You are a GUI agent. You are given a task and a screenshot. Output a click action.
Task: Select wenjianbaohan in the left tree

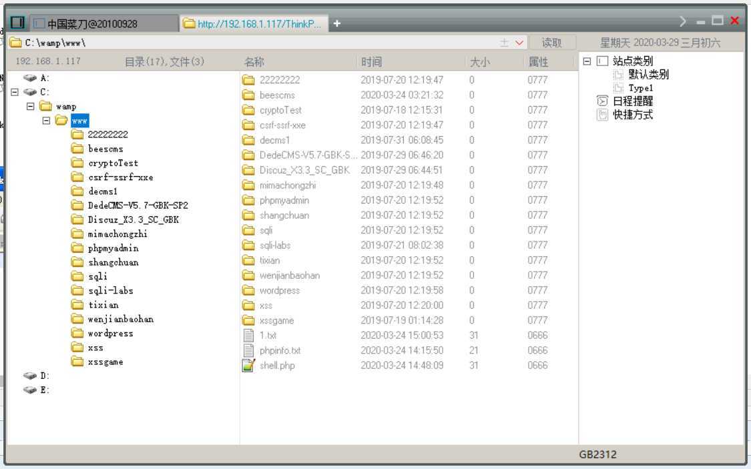121,319
